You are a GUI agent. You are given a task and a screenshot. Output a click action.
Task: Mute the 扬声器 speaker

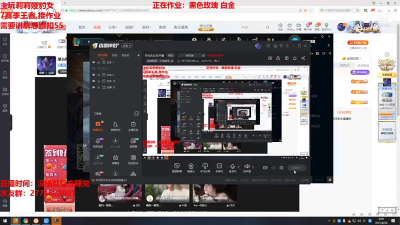pos(246,168)
